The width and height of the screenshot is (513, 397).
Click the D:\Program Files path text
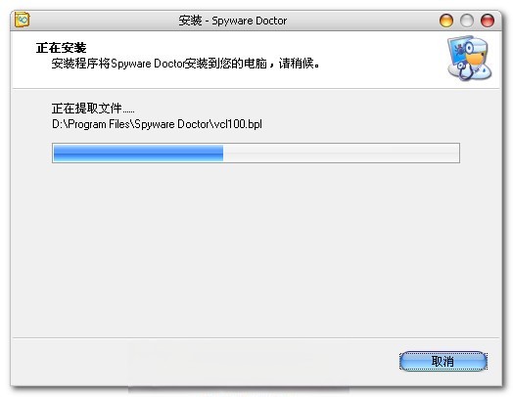click(92, 124)
